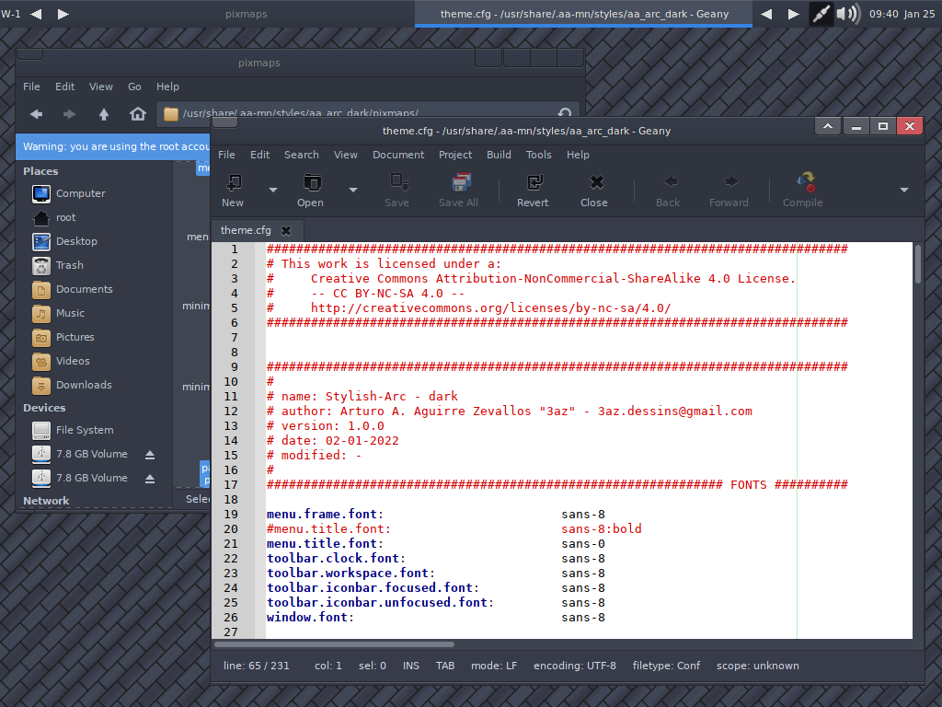The height and width of the screenshot is (707, 942).
Task: Navigate up one folder level
Action: (104, 113)
